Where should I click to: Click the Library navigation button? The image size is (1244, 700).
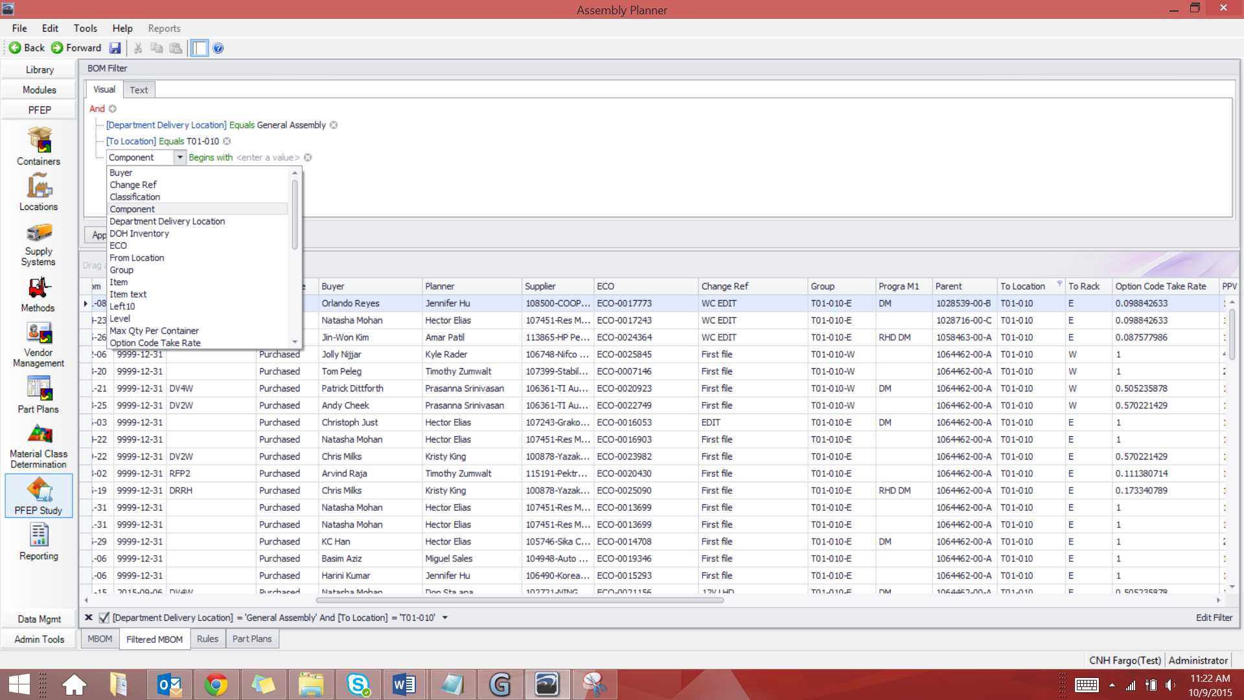[x=40, y=70]
